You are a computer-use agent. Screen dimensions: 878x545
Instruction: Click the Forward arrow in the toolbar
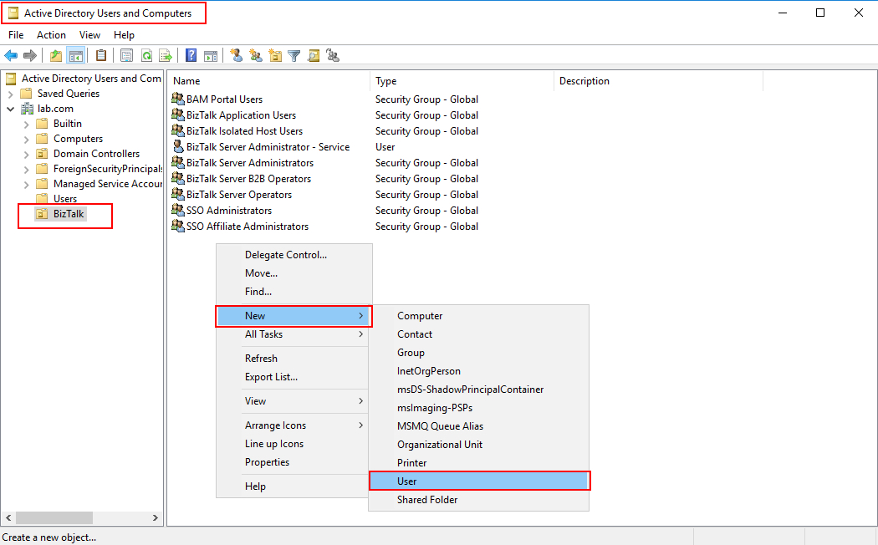pyautogui.click(x=29, y=55)
